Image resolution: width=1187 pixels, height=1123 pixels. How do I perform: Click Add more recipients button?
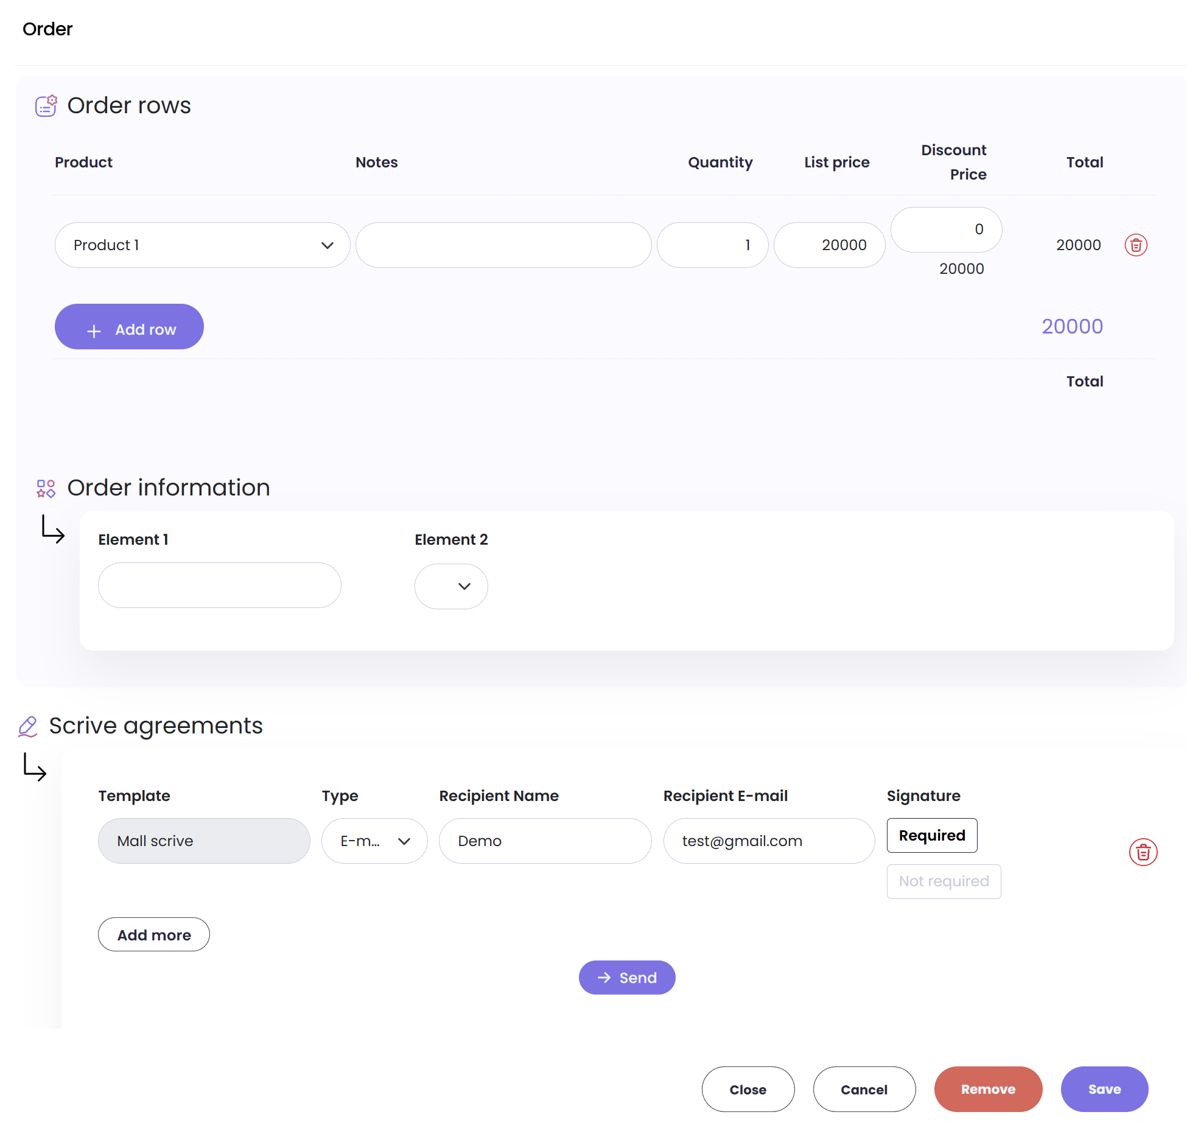point(153,934)
